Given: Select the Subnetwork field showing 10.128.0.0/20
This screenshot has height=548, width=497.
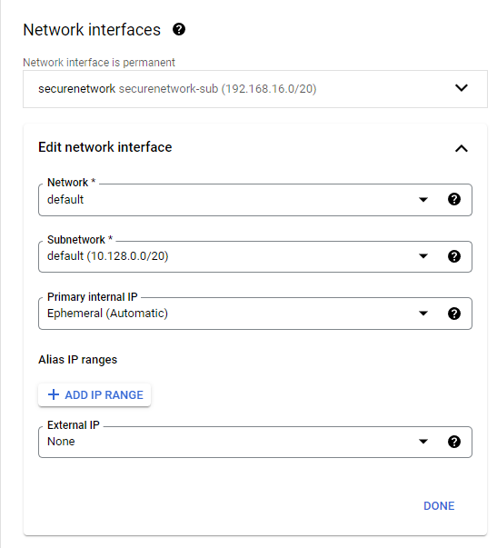Looking at the screenshot, I should 255,256.
